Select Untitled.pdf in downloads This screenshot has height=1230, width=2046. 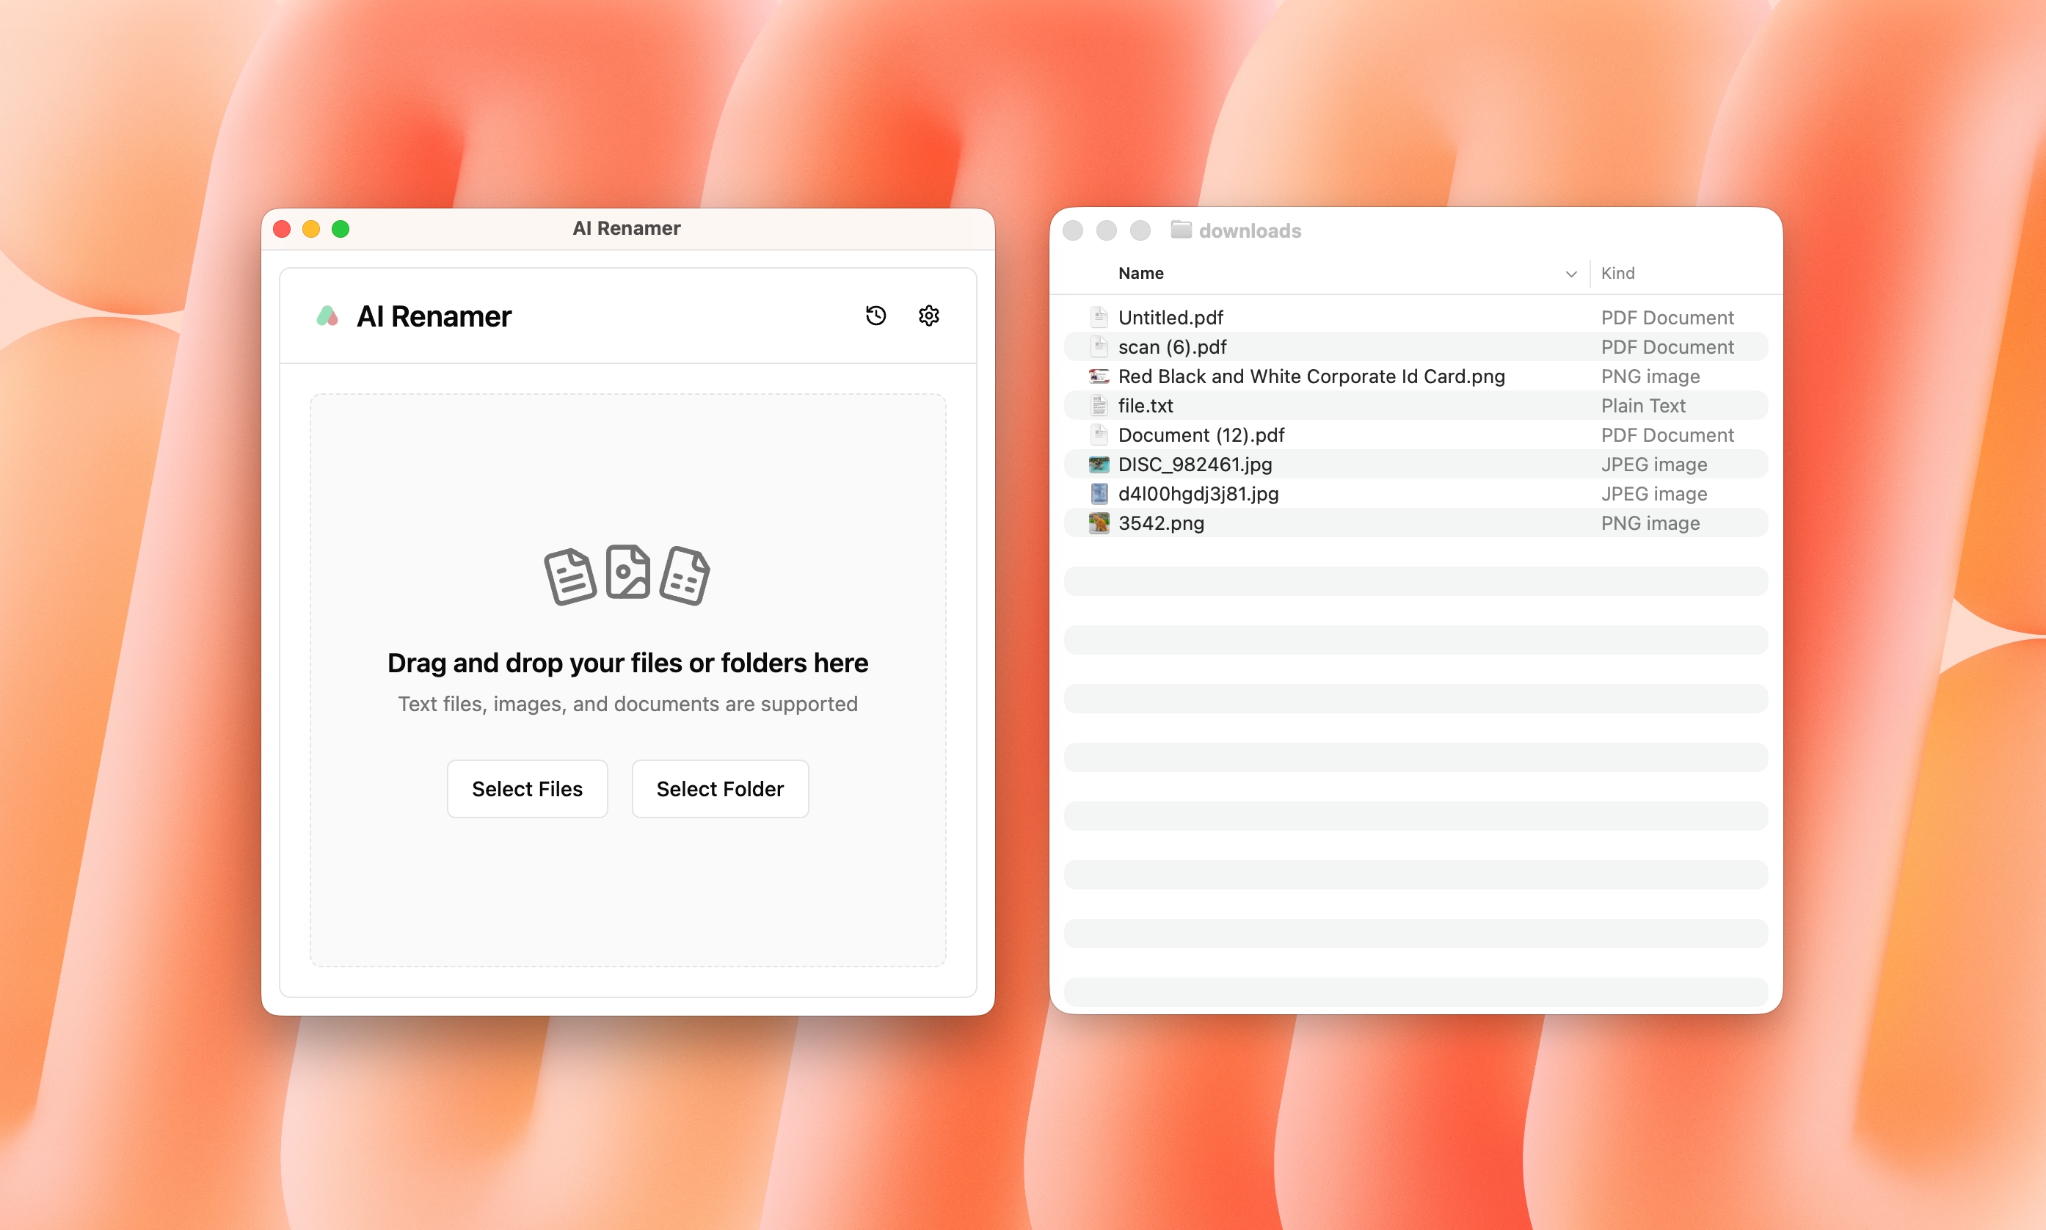click(x=1171, y=316)
